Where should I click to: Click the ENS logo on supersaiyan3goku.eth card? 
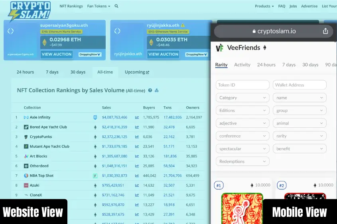[10, 31]
